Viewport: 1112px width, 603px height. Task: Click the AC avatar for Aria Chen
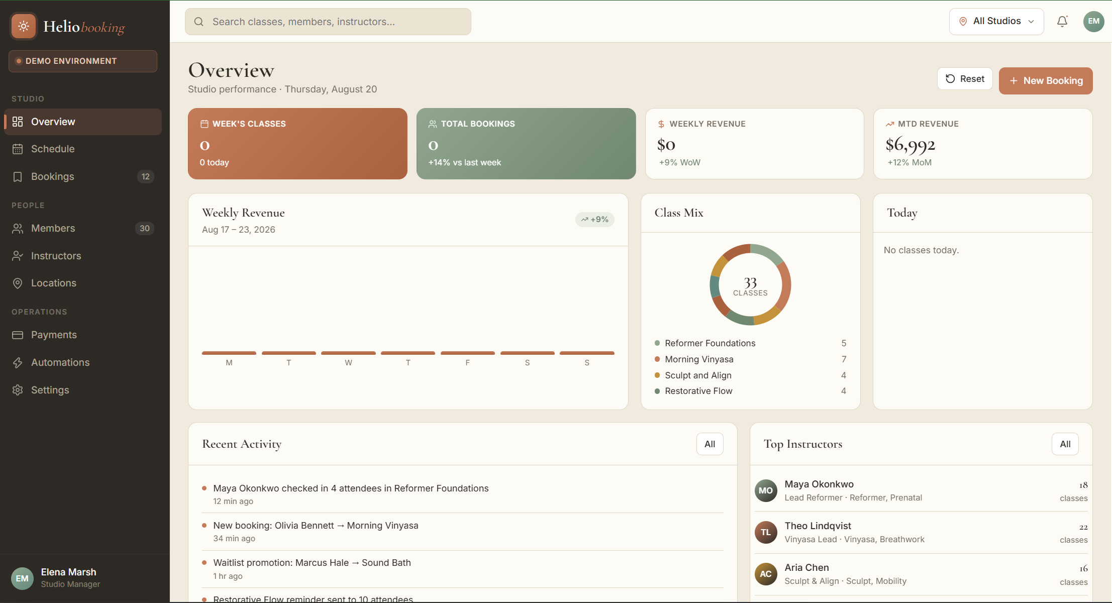pos(766,574)
